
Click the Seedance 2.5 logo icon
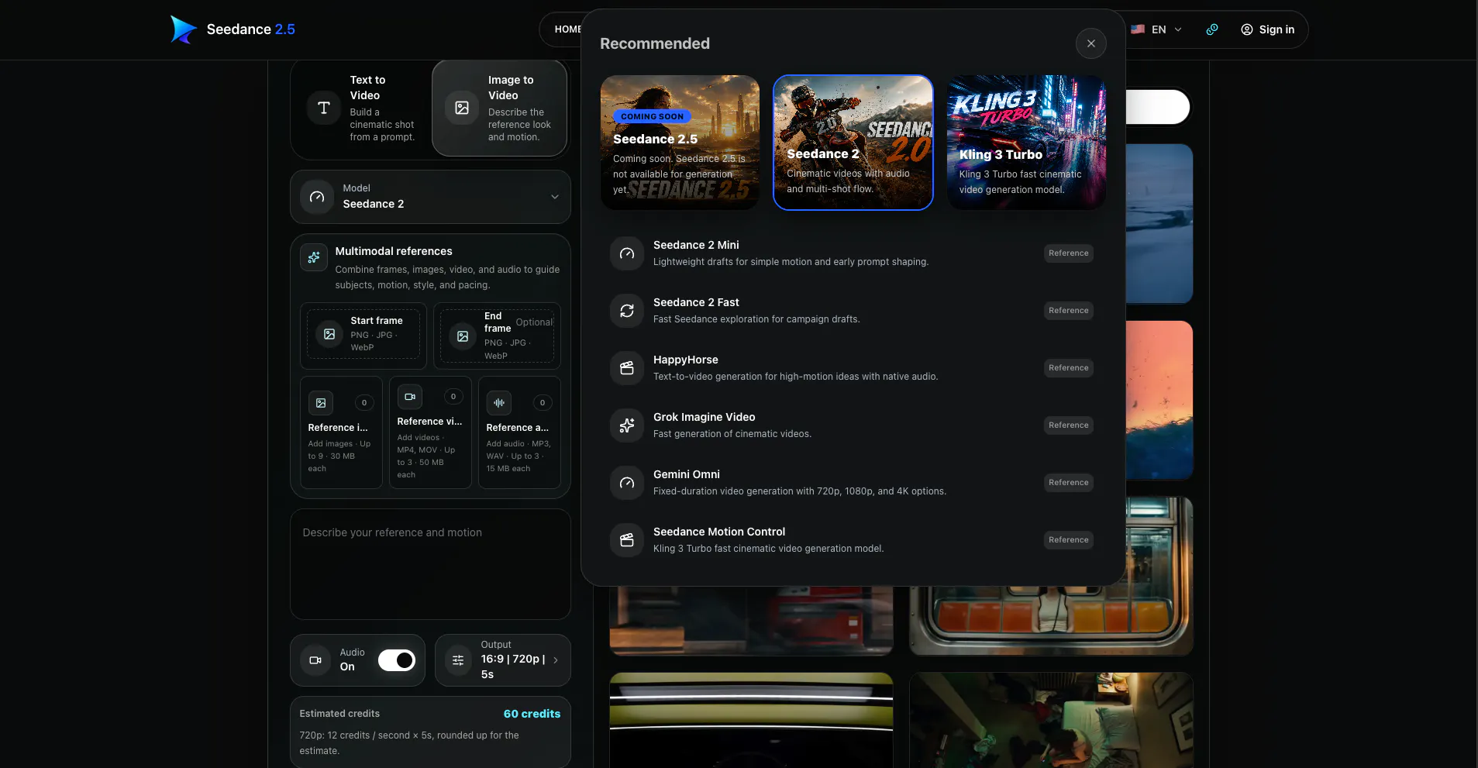pos(184,29)
